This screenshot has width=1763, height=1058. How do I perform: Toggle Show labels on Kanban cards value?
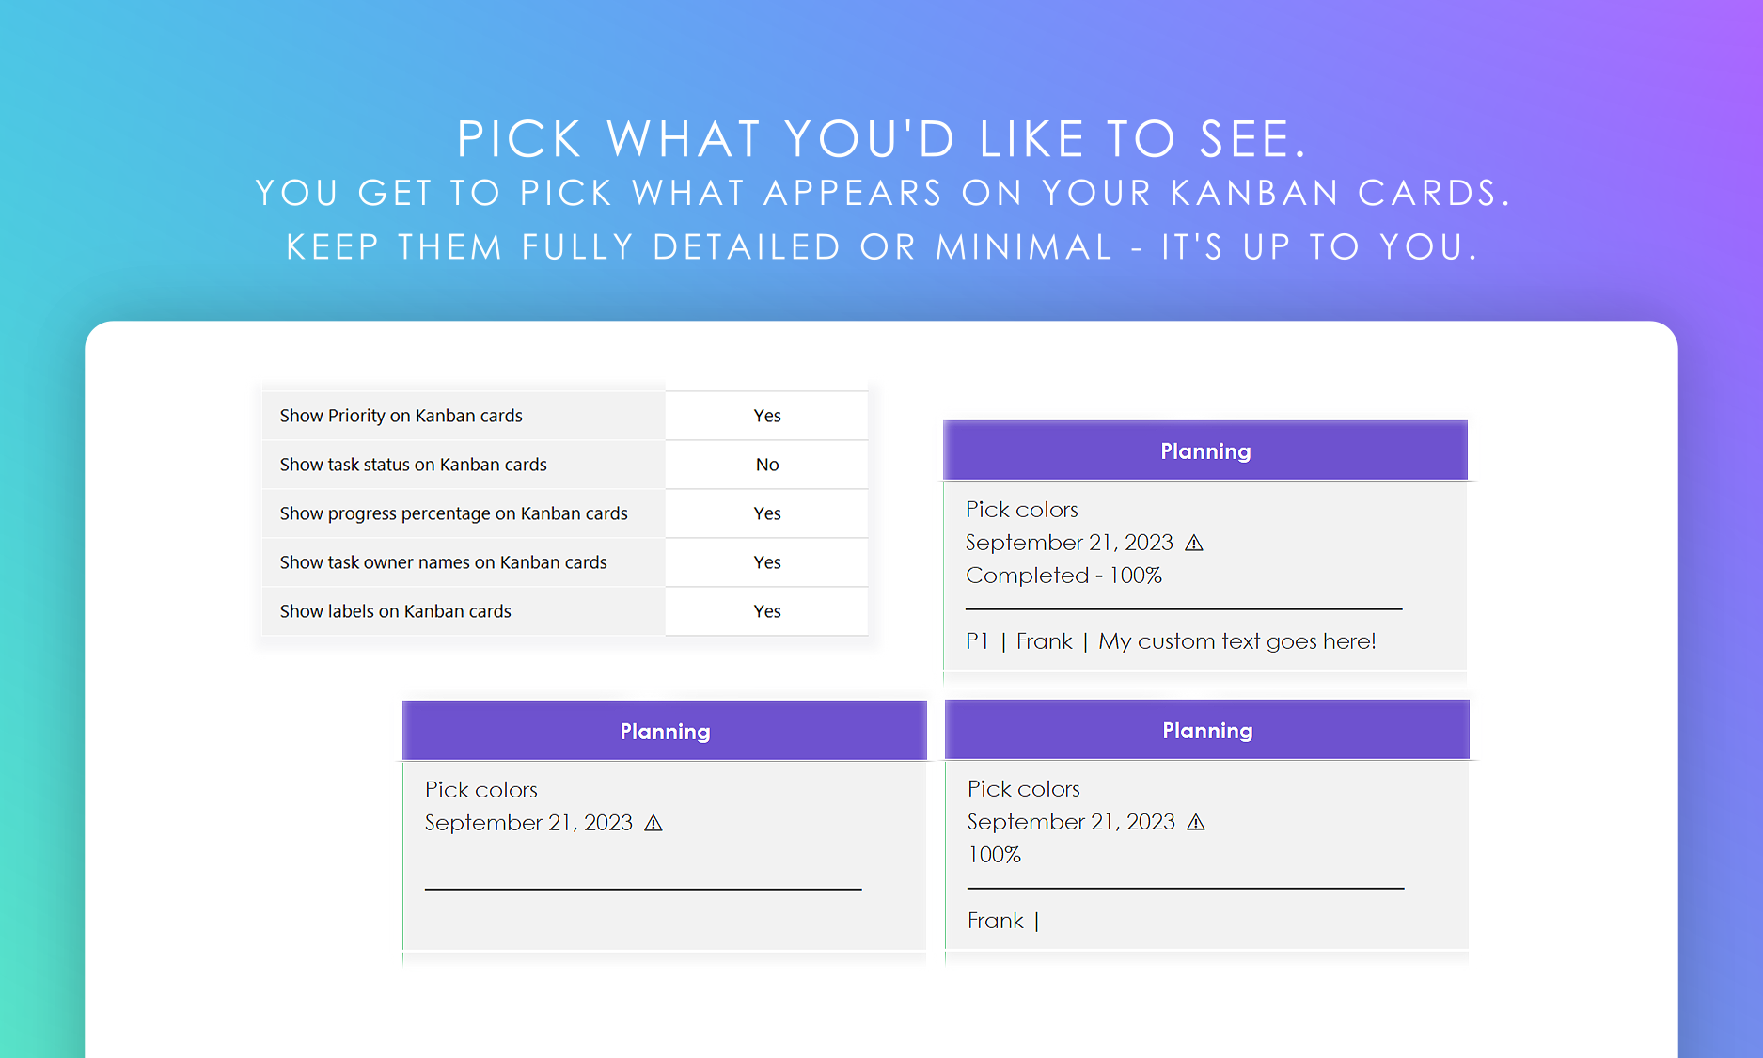click(x=766, y=611)
